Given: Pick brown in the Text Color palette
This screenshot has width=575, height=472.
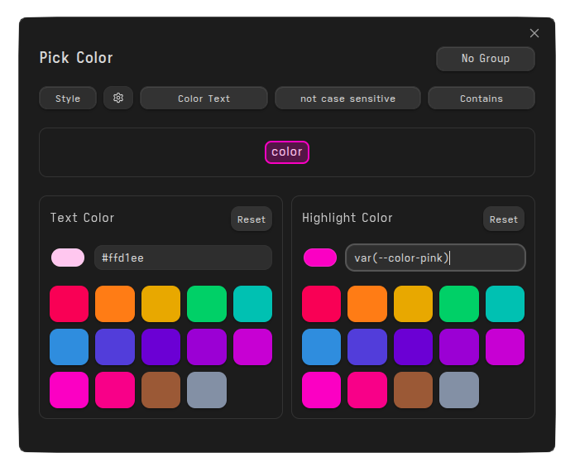Looking at the screenshot, I should click(161, 390).
